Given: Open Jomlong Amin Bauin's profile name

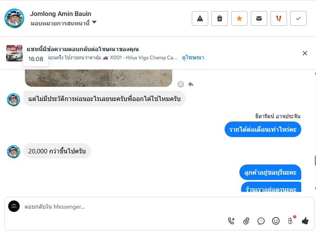Looking at the screenshot, I should [x=61, y=14].
